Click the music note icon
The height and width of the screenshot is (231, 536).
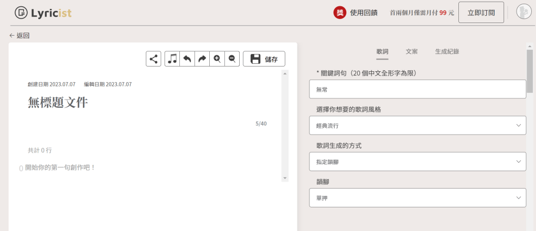(x=172, y=59)
